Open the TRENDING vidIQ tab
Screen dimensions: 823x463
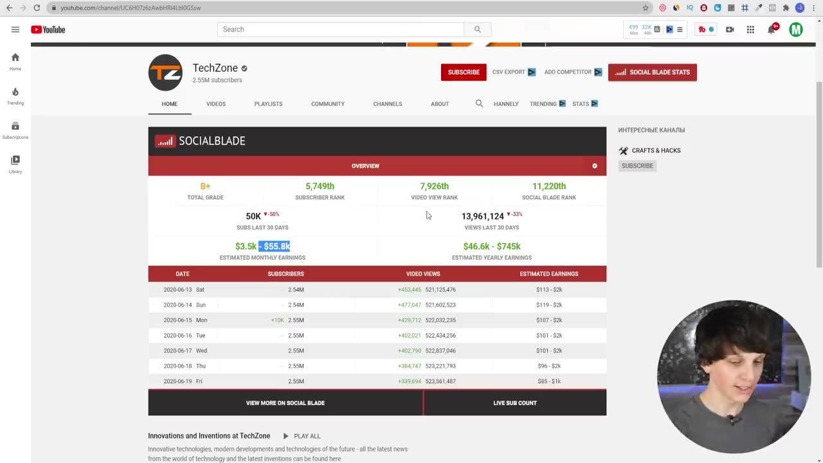coord(548,104)
